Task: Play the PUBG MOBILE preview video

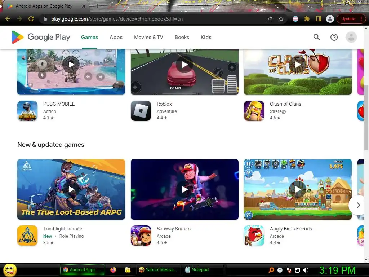Action: [71, 64]
